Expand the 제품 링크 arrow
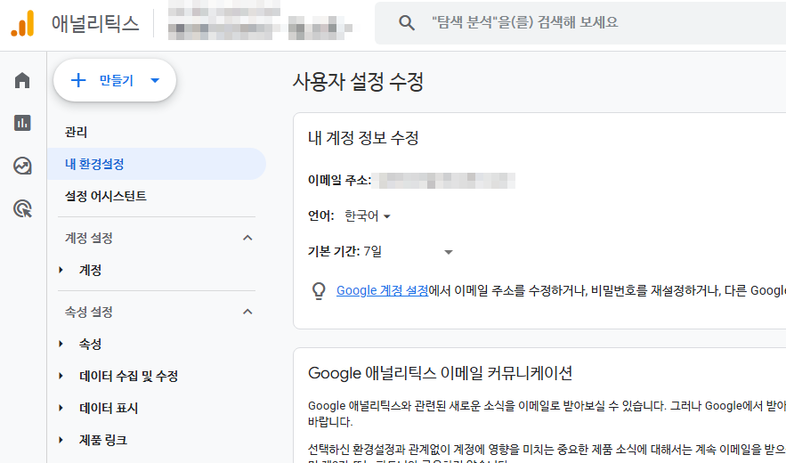The height and width of the screenshot is (463, 786). click(61, 440)
